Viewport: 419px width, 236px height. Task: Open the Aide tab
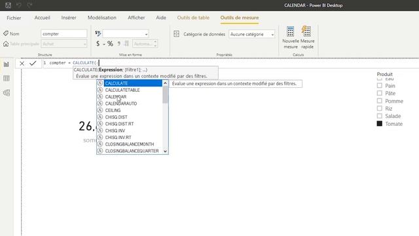tap(161, 18)
